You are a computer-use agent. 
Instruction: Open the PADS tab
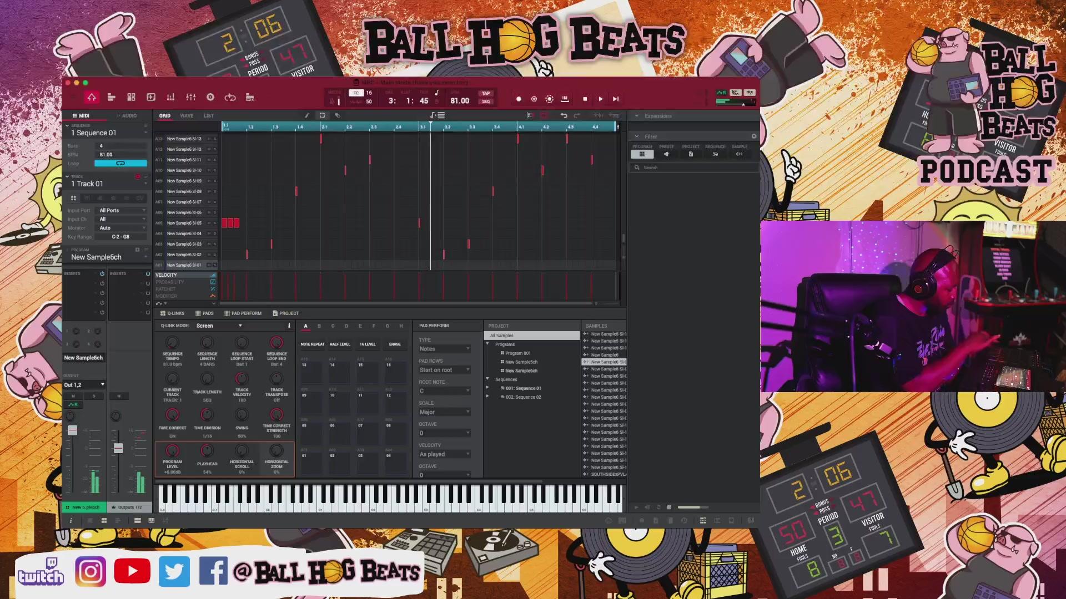[205, 313]
